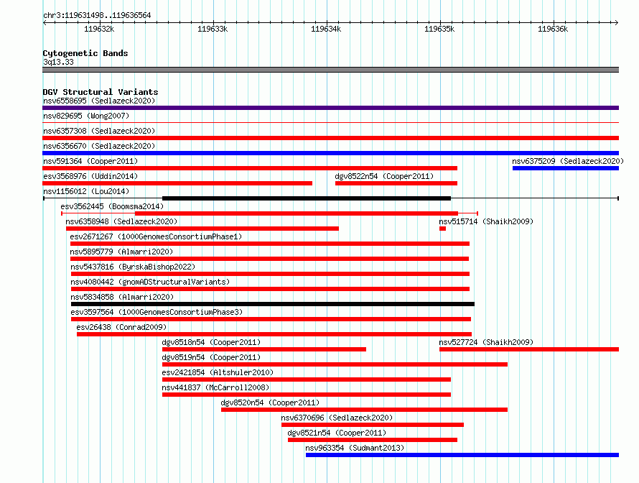This screenshot has width=639, height=483.
Task: Click the 119636k ruler tick label
Action: (x=553, y=29)
